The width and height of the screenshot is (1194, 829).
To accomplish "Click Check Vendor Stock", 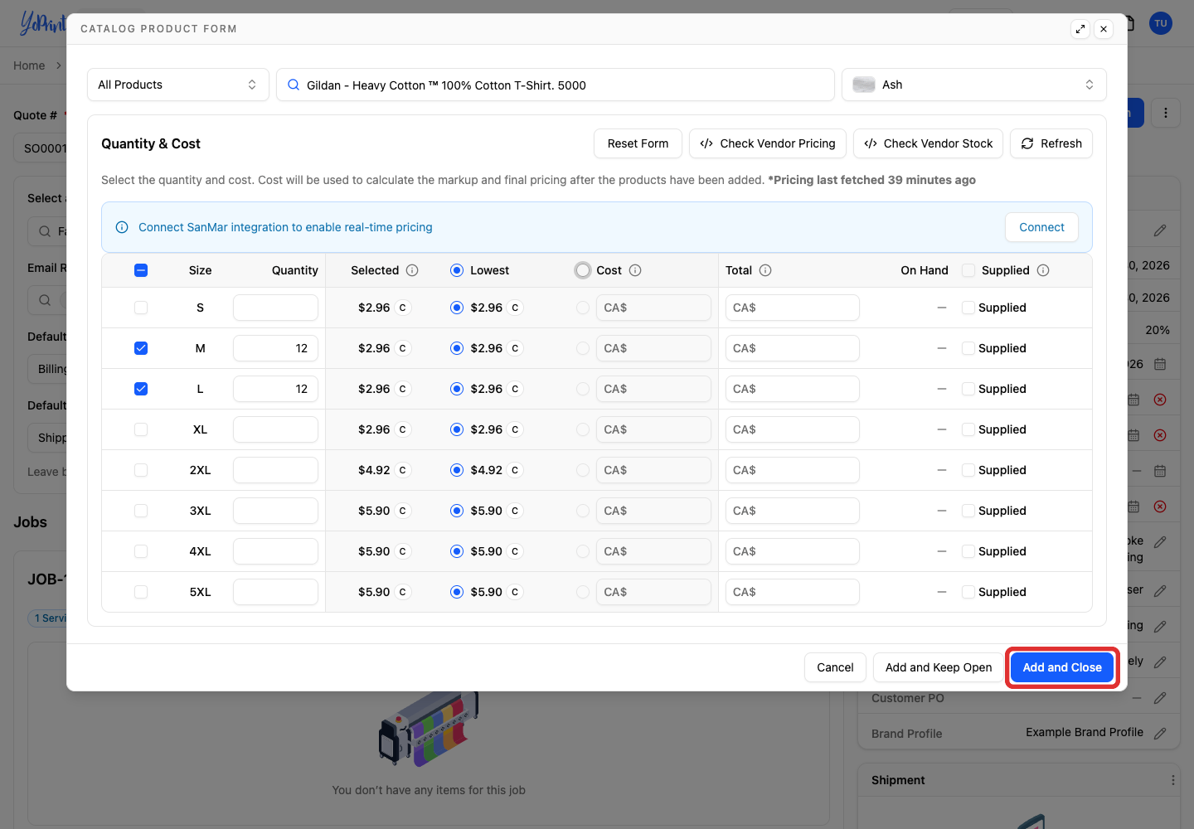I will (x=929, y=143).
